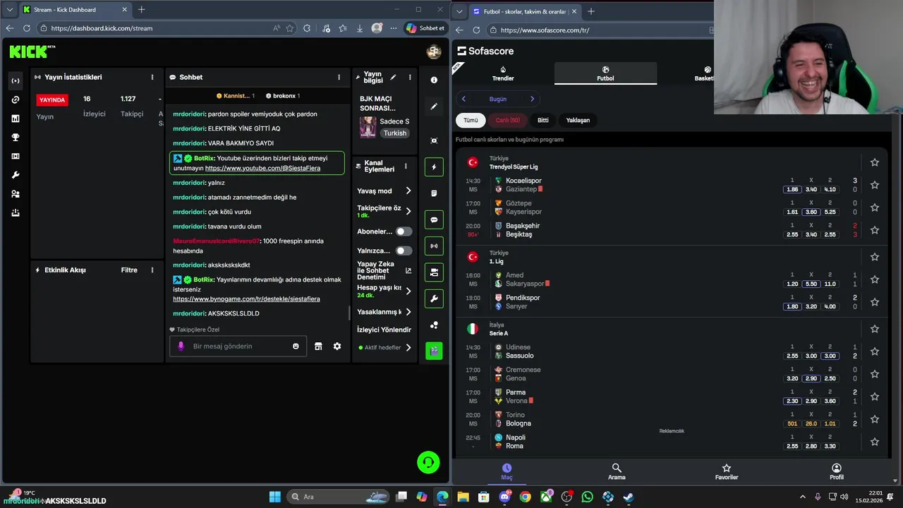Open the link icon in Kick sidebar
The height and width of the screenshot is (508, 903).
click(x=16, y=99)
